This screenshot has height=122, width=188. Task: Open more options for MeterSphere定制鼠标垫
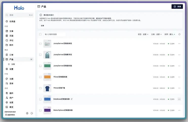click(179, 110)
